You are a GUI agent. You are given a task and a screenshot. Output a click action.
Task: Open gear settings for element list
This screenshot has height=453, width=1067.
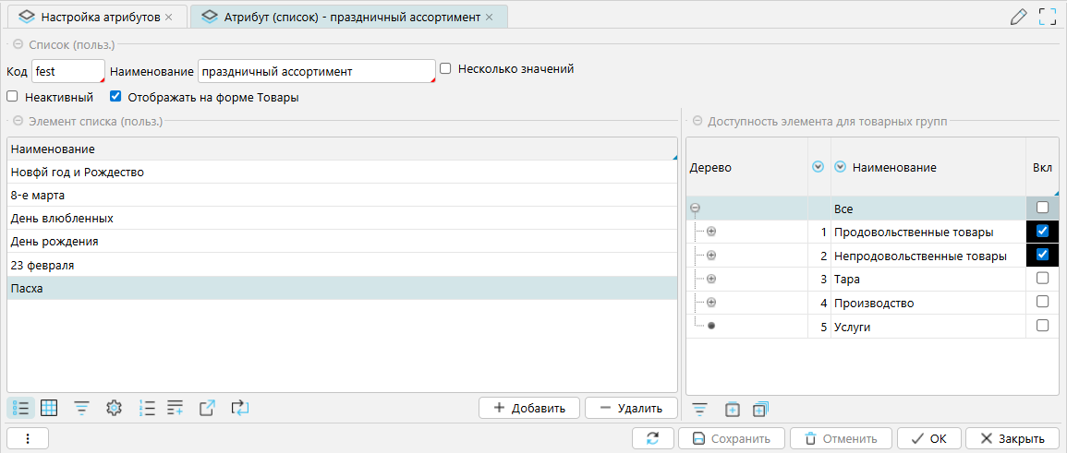pyautogui.click(x=115, y=408)
